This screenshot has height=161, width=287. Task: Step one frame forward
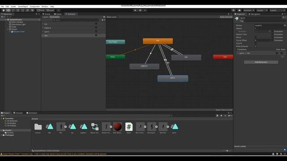(x=145, y=10)
